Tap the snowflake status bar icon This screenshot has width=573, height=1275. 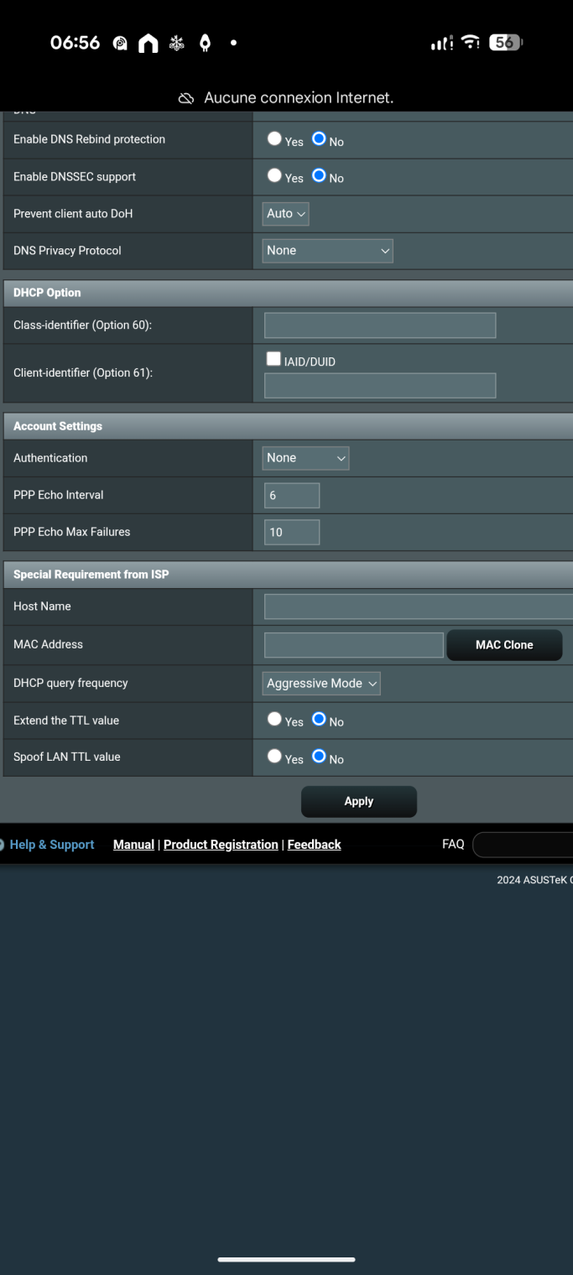176,43
